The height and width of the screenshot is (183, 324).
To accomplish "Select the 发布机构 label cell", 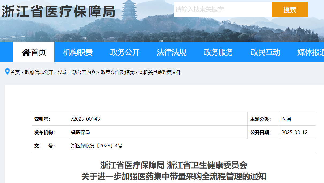I will [x=50, y=132].
